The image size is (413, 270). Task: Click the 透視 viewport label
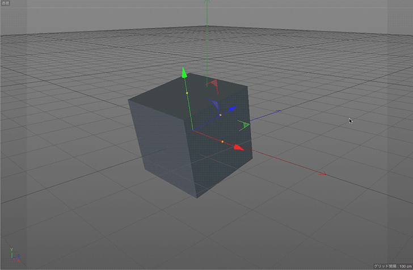5,3
